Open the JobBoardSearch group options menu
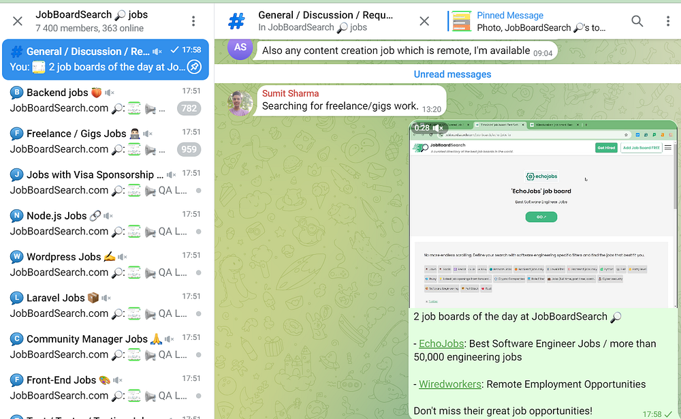This screenshot has width=681, height=419. pyautogui.click(x=193, y=21)
